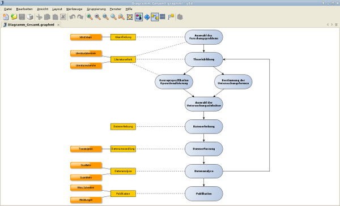This screenshot has width=340, height=206.
Task: Select the orange Literaturrecherche node
Action: click(86, 66)
